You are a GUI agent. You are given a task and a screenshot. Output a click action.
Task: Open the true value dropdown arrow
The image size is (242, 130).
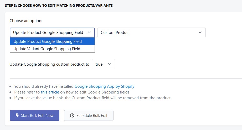point(110,64)
